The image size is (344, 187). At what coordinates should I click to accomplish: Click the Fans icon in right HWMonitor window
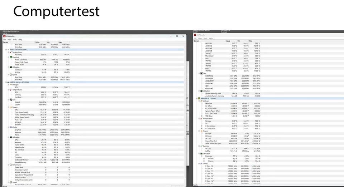201,73
